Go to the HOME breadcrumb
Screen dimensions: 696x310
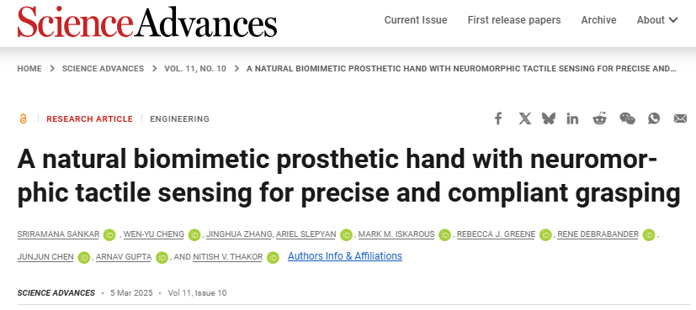pos(29,69)
